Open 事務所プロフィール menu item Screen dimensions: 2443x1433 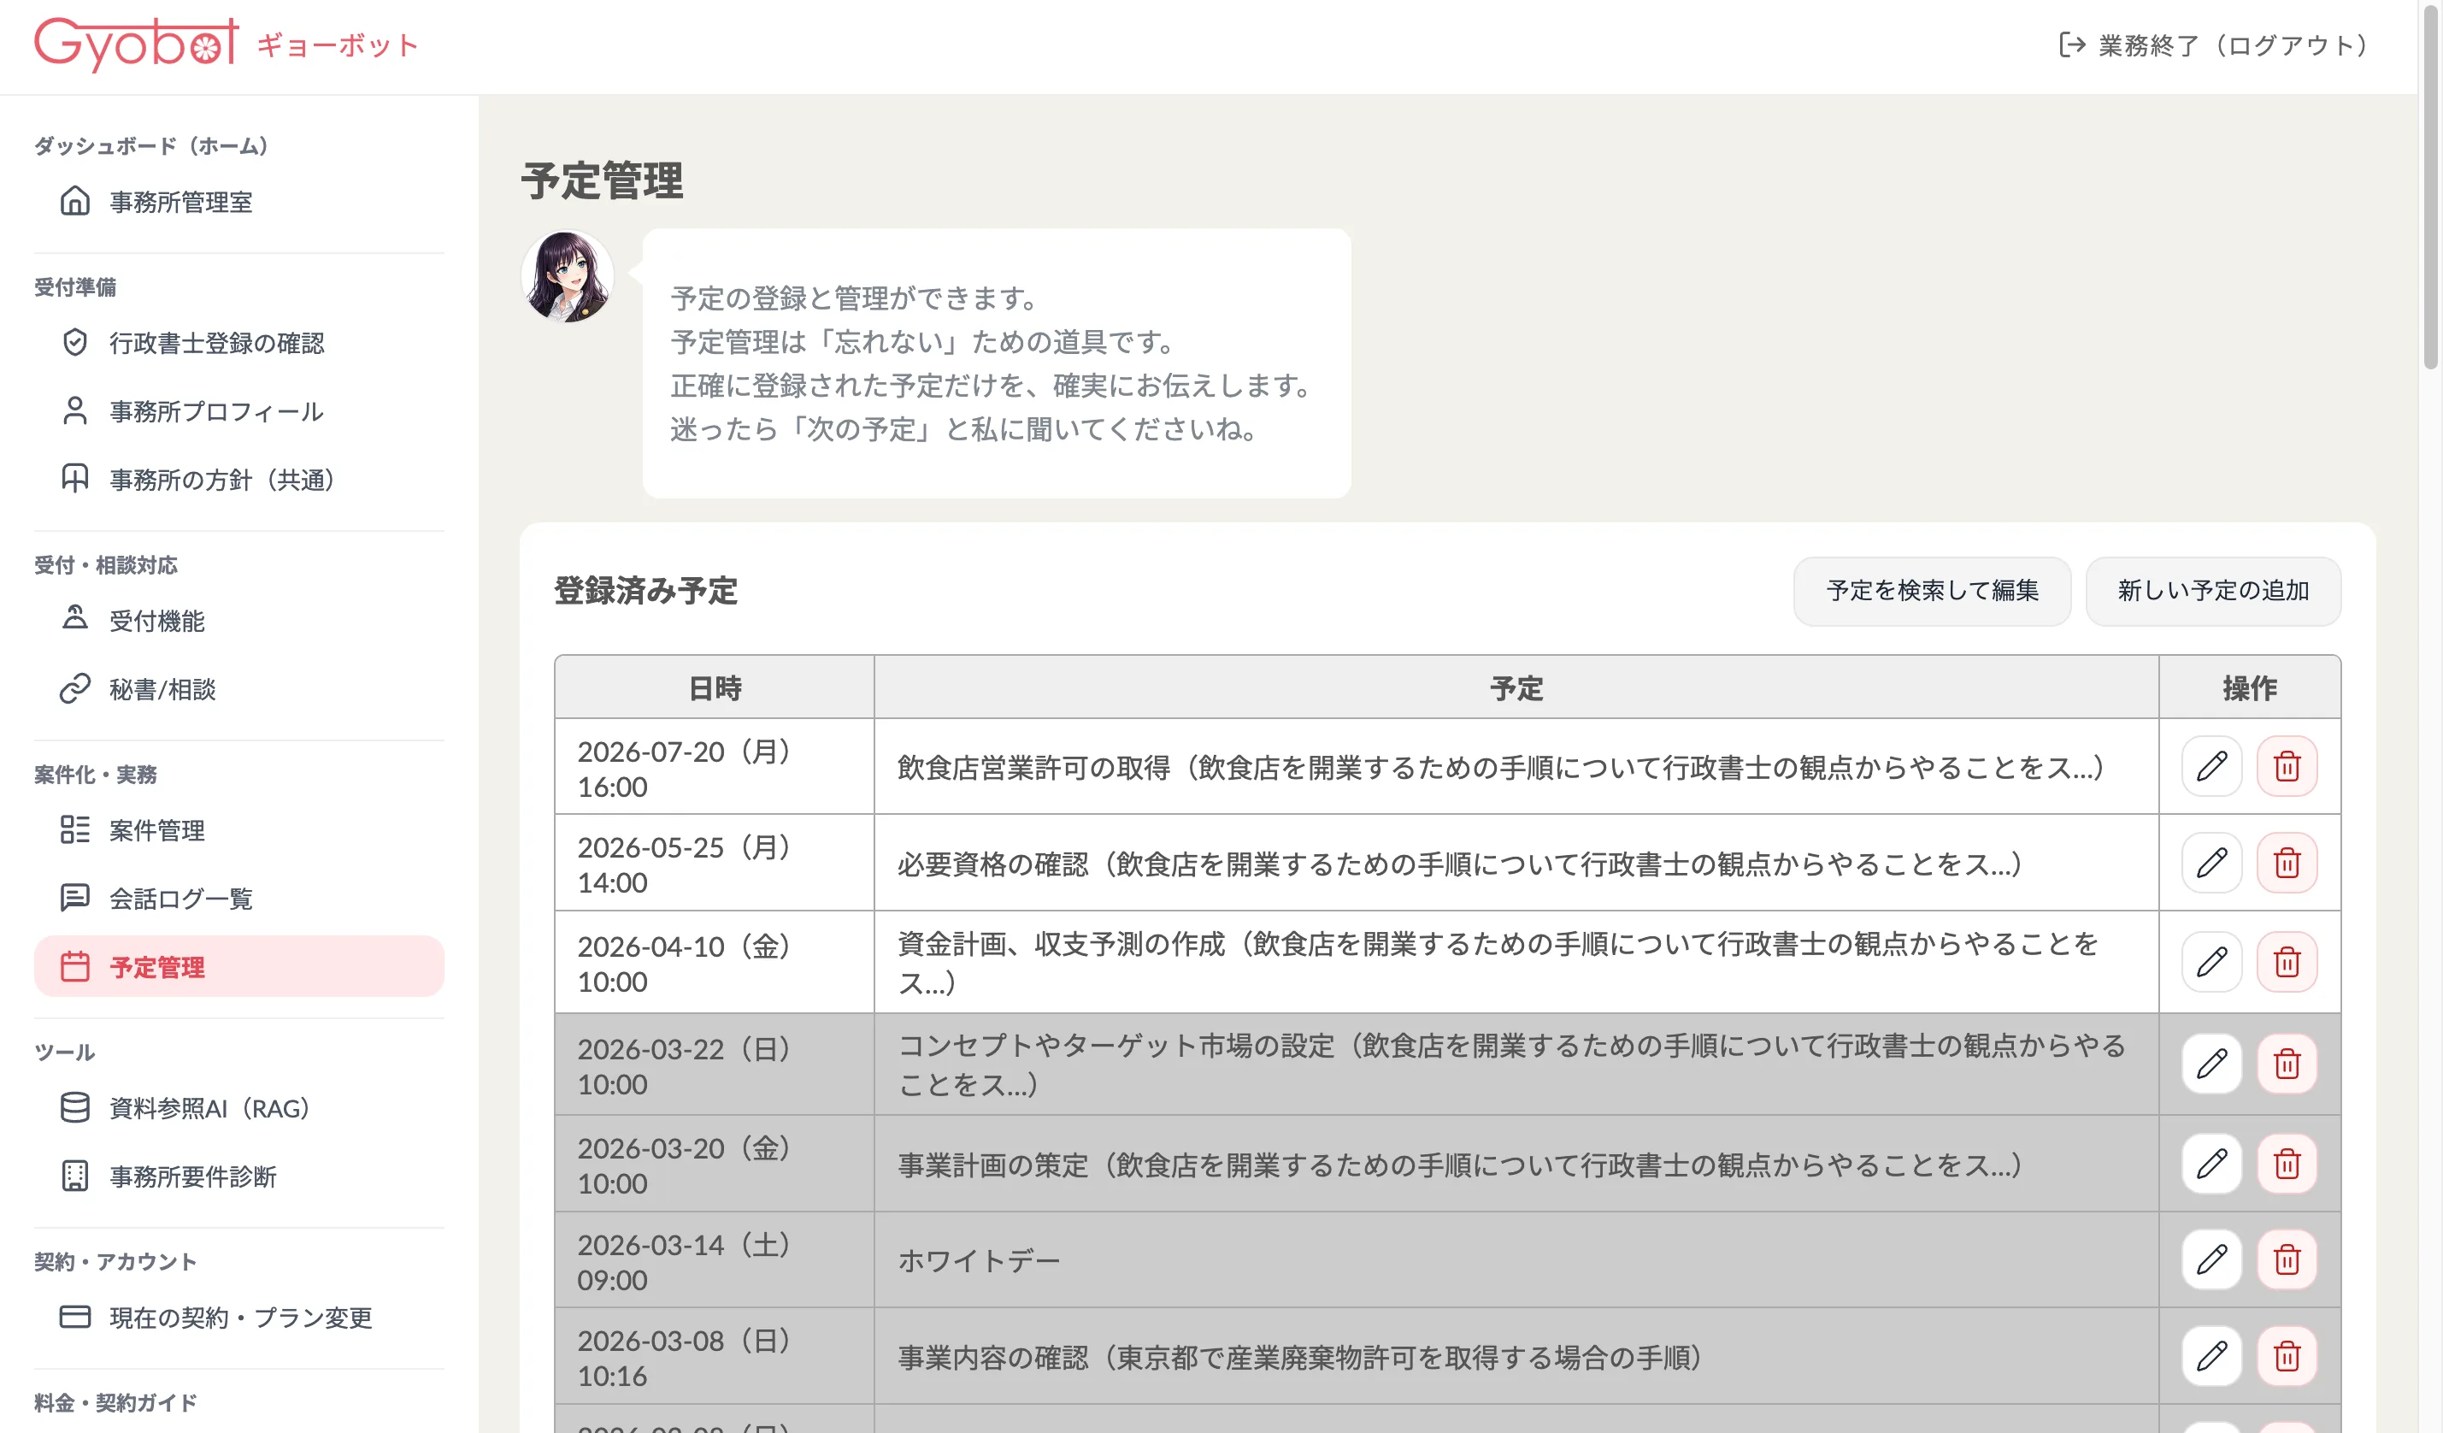tap(215, 411)
